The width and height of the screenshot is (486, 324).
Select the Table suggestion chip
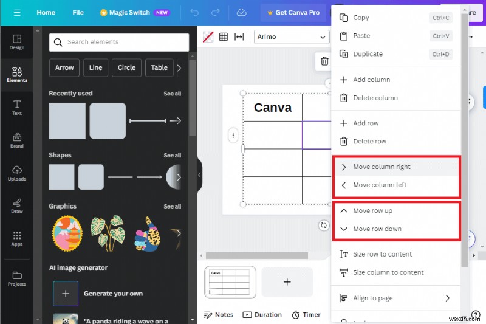(159, 67)
